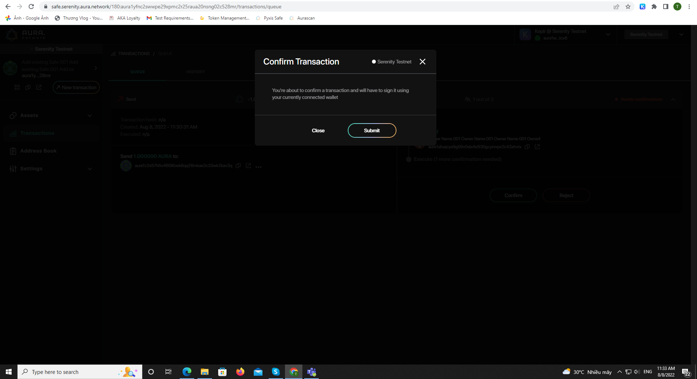Copy recipient address aura1z2x5hftv
This screenshot has height=379, width=697.
point(238,166)
